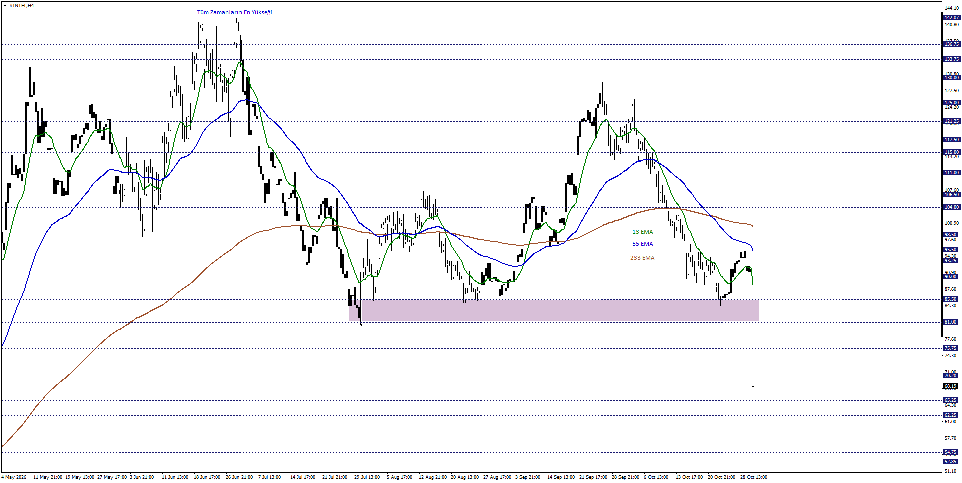Image resolution: width=962 pixels, height=483 pixels.
Task: Click the 52.85 level price tag
Action: pyautogui.click(x=951, y=462)
